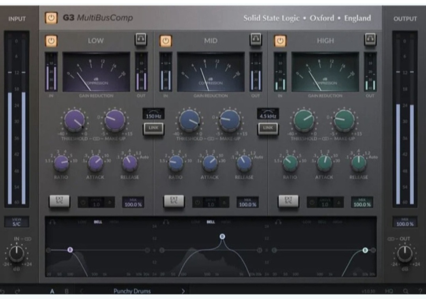Bypass the LOW band with its power button

tap(51, 41)
